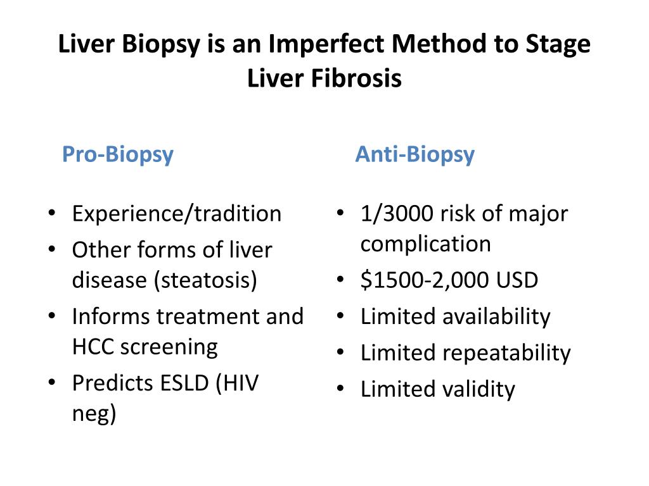This screenshot has height=486, width=649.
Task: Click the Limited repeatability bullet
Action: coord(466,353)
